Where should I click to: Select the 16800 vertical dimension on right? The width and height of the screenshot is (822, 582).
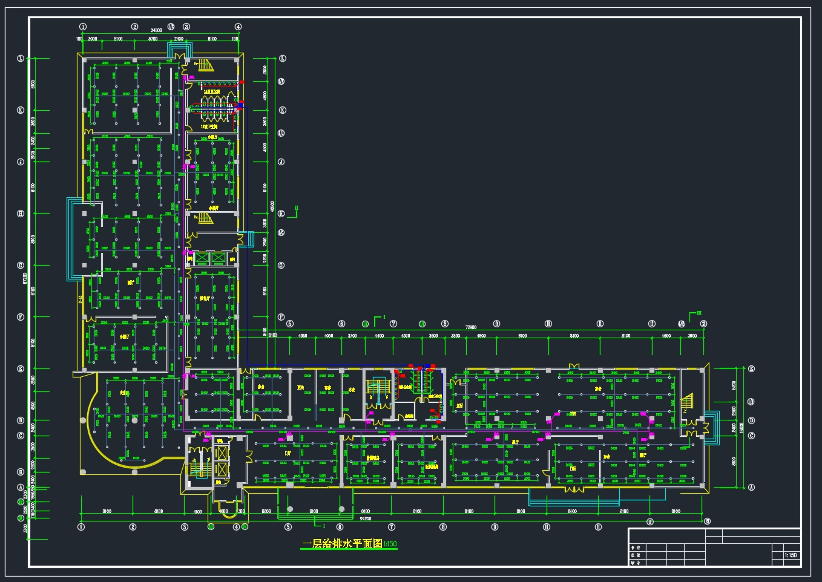pyautogui.click(x=742, y=427)
